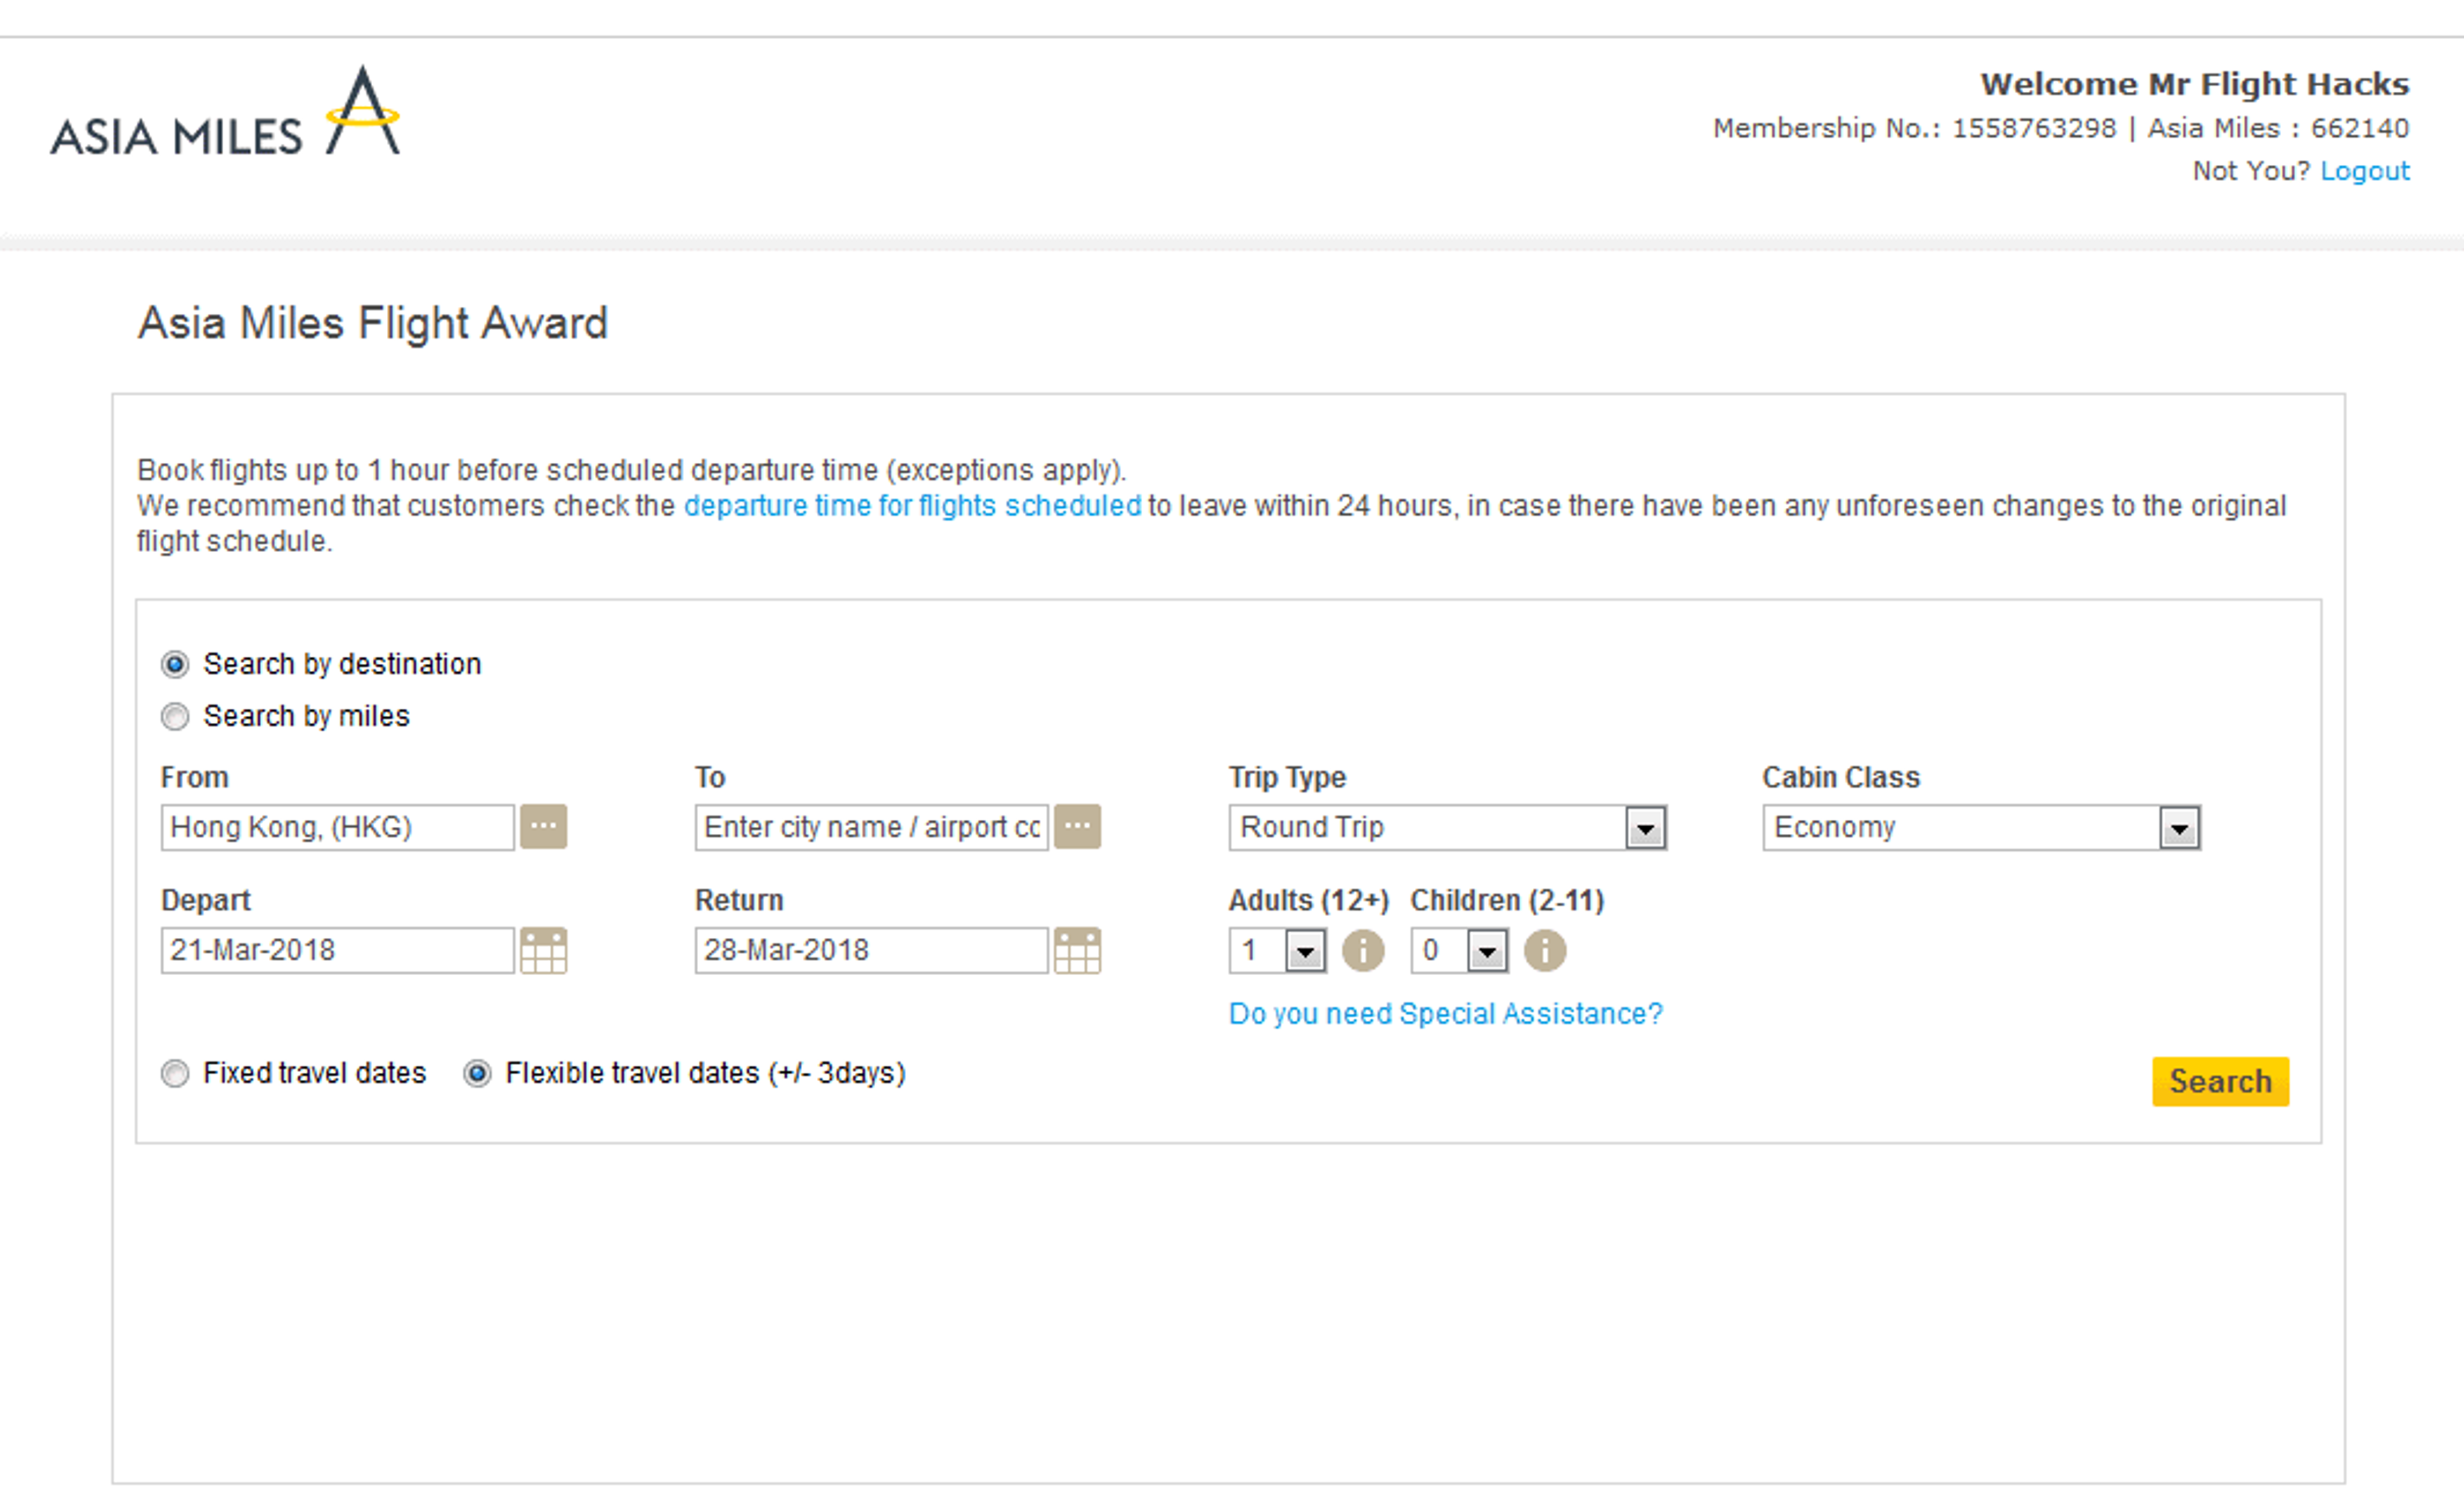Screen dimensions: 2464x1501
Task: Open the Special Assistance link
Action: 1445,1014
